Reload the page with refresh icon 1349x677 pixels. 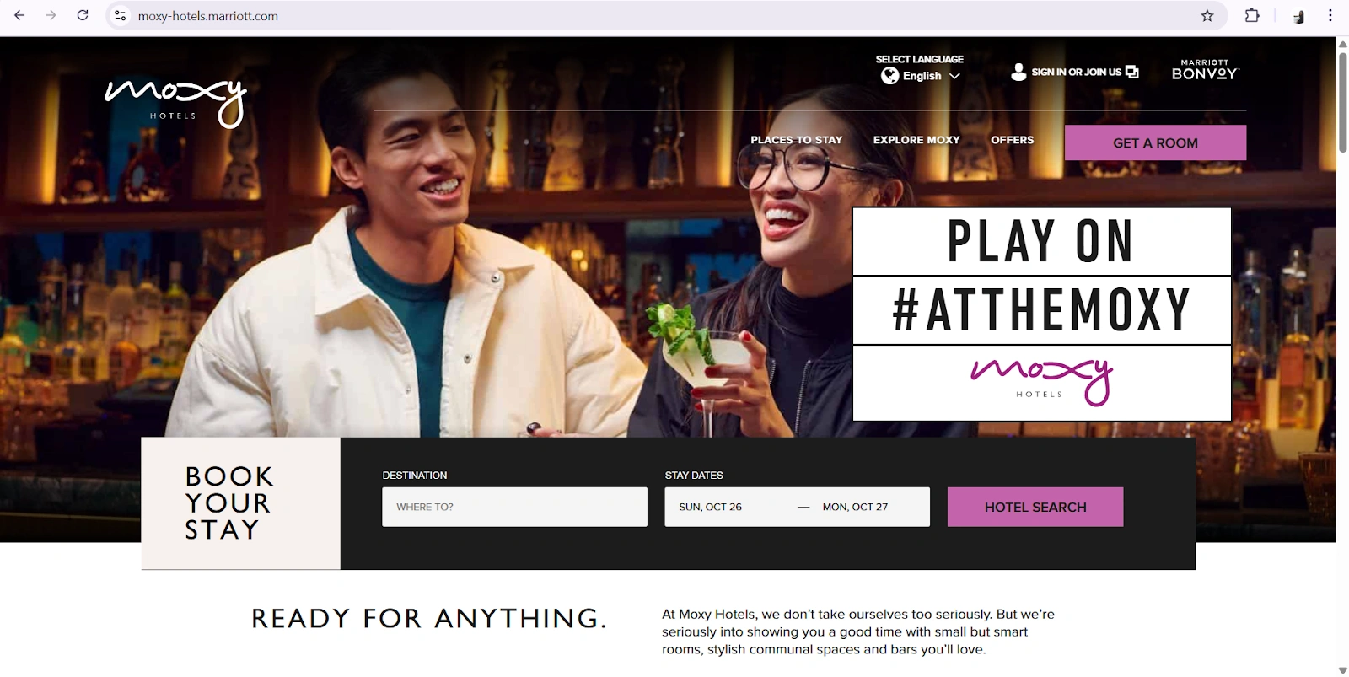coord(83,15)
